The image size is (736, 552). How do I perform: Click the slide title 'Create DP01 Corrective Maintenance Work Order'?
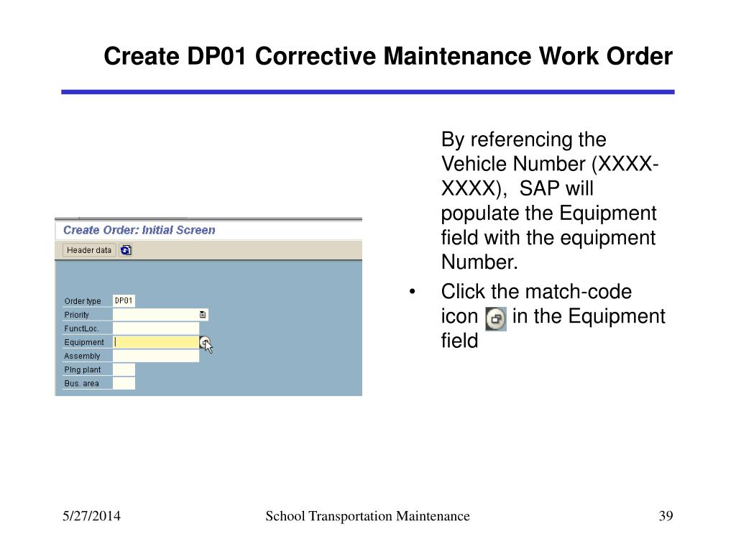click(388, 56)
